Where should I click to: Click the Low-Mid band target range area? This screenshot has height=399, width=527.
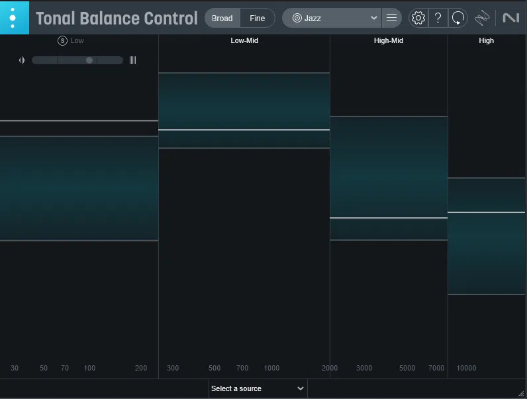[x=244, y=110]
